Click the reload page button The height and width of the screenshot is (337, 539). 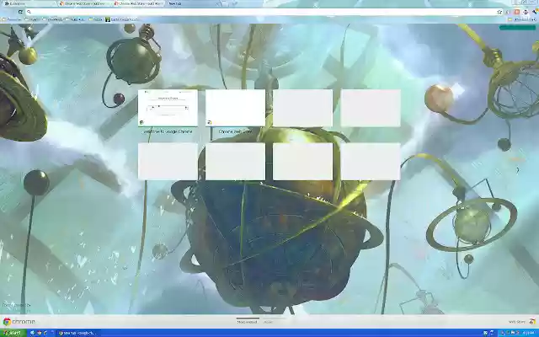[x=20, y=12]
